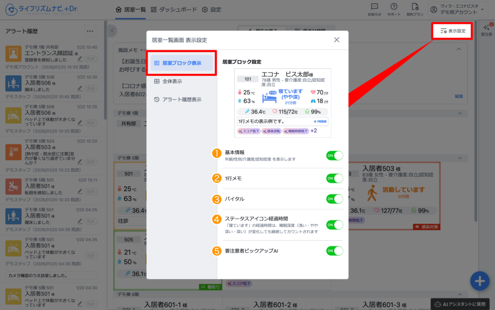Screen dimensions: 495x310
Task: Toggle ステータスアイコン経過時間 switch
Action: pyautogui.click(x=335, y=225)
